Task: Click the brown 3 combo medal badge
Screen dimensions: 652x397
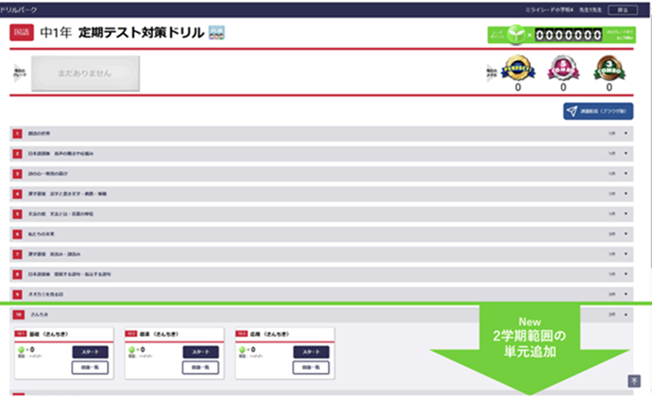Action: point(609,69)
